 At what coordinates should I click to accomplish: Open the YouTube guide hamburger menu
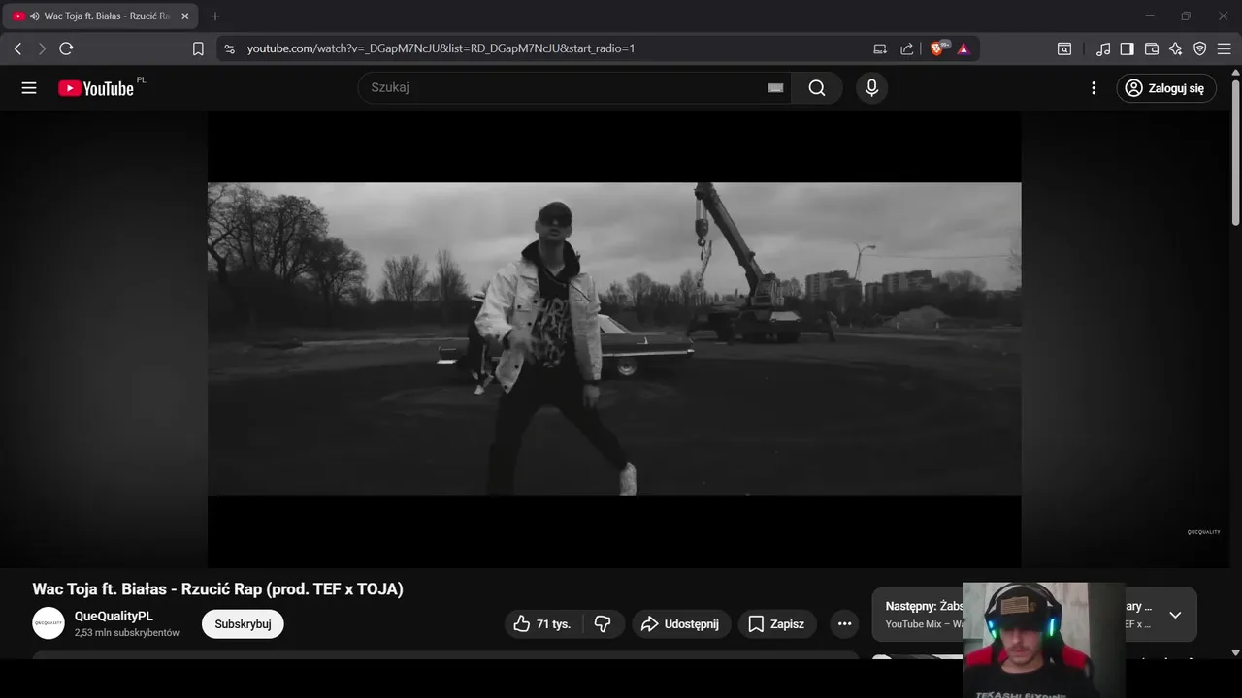coord(29,88)
